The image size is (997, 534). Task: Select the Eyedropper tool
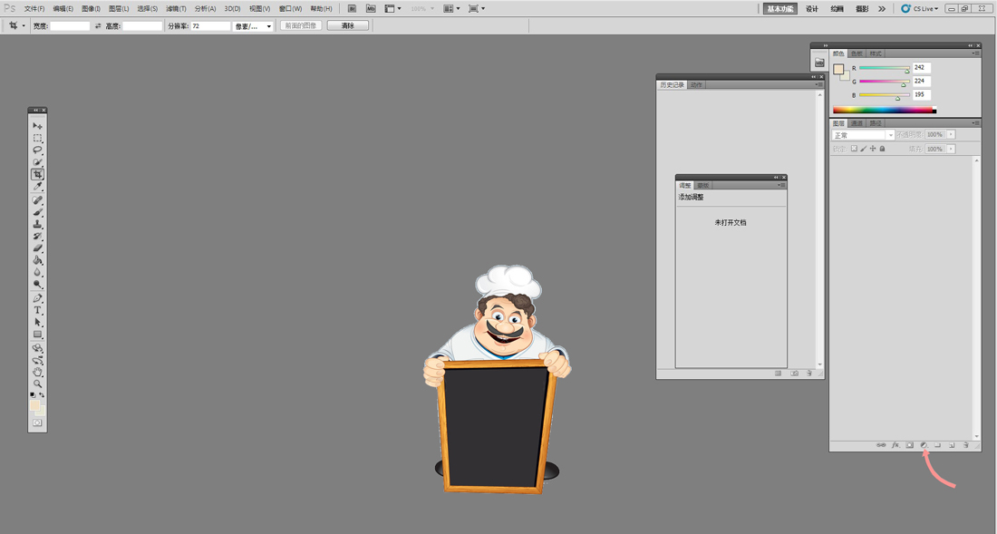(37, 186)
